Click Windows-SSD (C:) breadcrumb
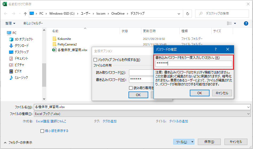 [62, 14]
